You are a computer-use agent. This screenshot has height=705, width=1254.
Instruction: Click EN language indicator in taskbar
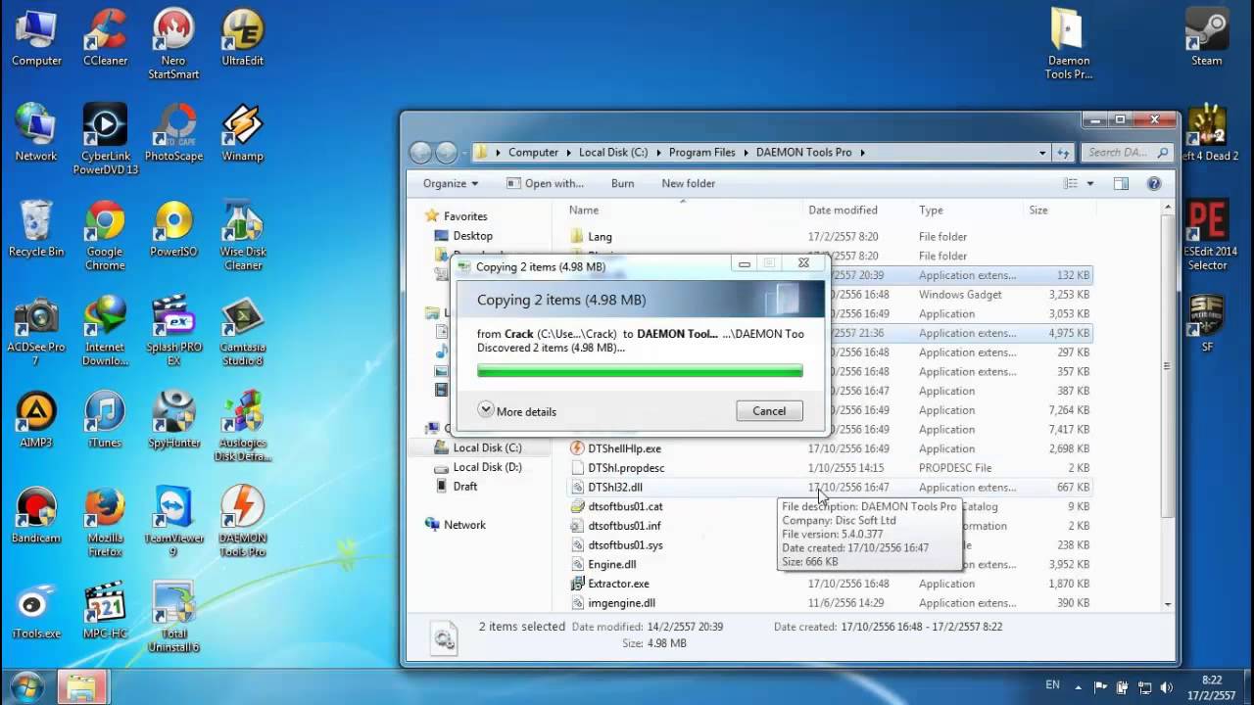click(x=1053, y=685)
